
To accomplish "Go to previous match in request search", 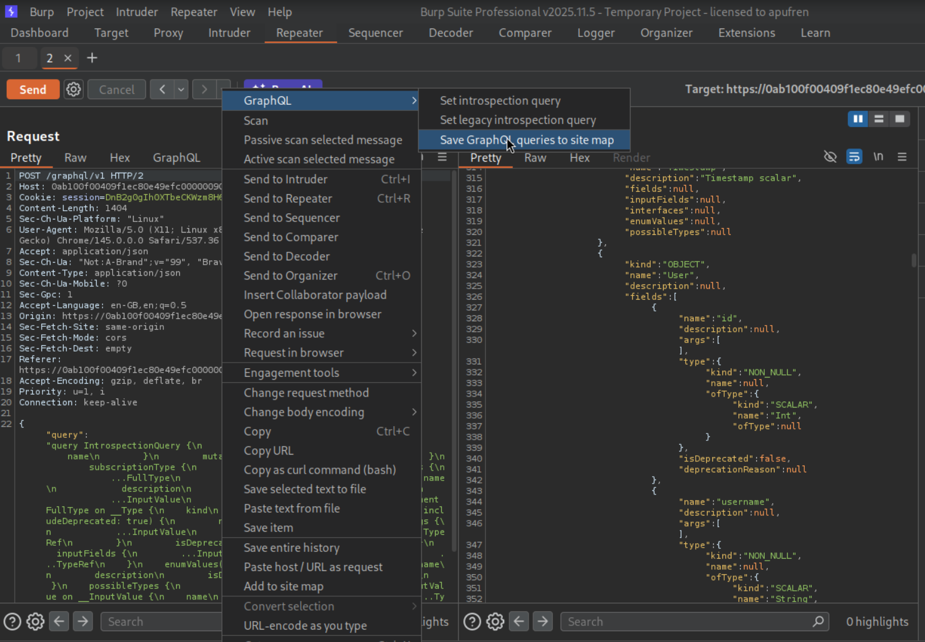I will pos(59,622).
